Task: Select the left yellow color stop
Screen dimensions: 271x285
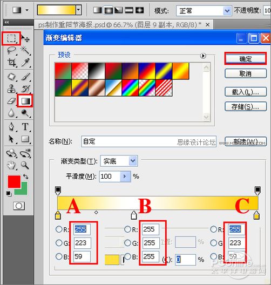Action: [x=58, y=215]
